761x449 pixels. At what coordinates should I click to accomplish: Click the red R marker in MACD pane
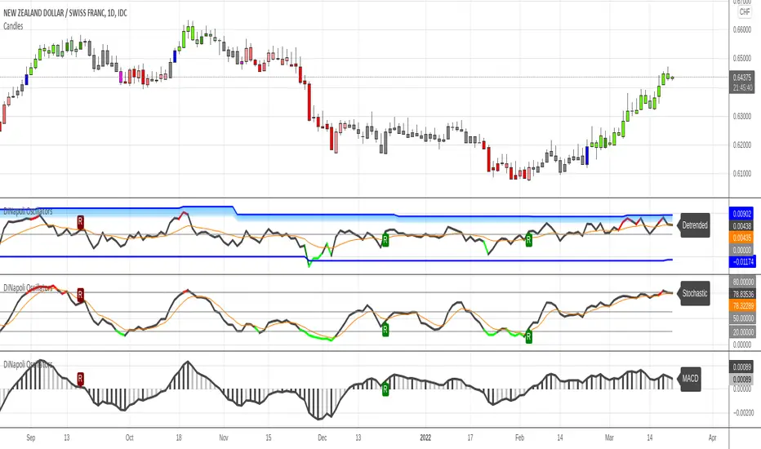(80, 378)
